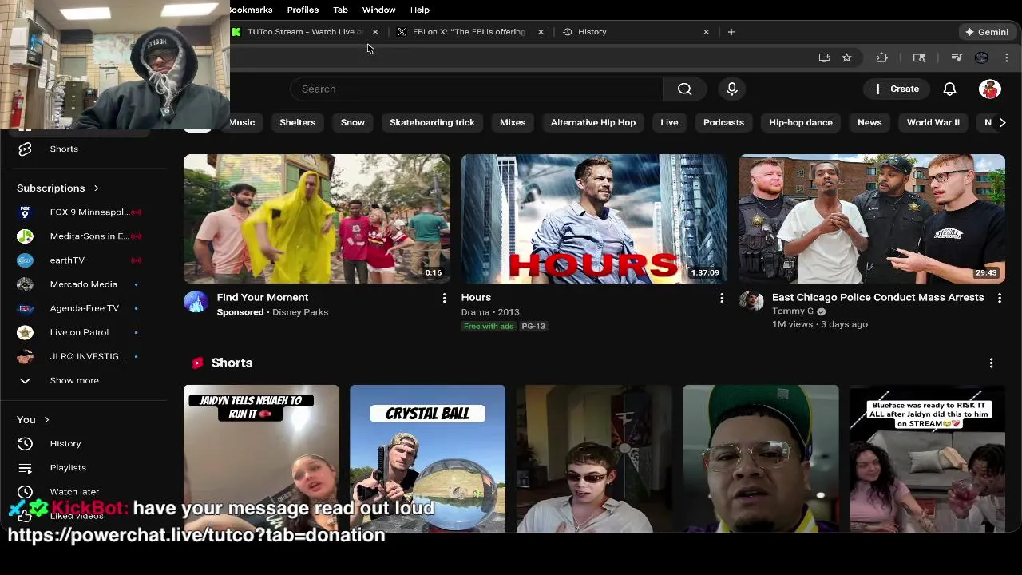This screenshot has height=575, width=1022.
Task: Open the Window menu in the menu bar
Action: tap(378, 10)
